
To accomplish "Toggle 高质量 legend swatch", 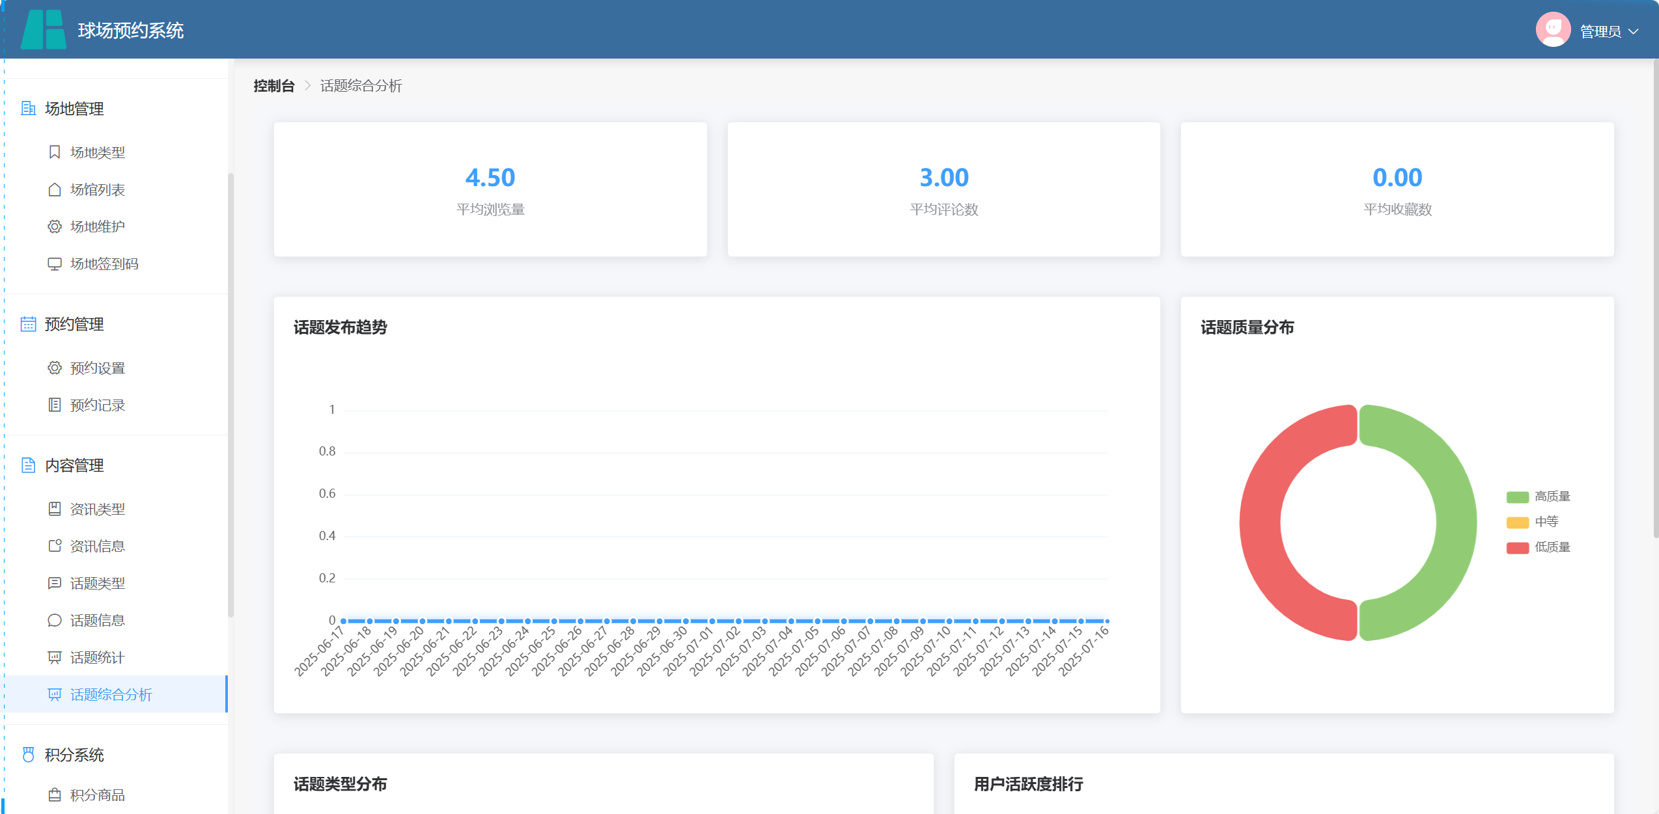I will point(1517,497).
